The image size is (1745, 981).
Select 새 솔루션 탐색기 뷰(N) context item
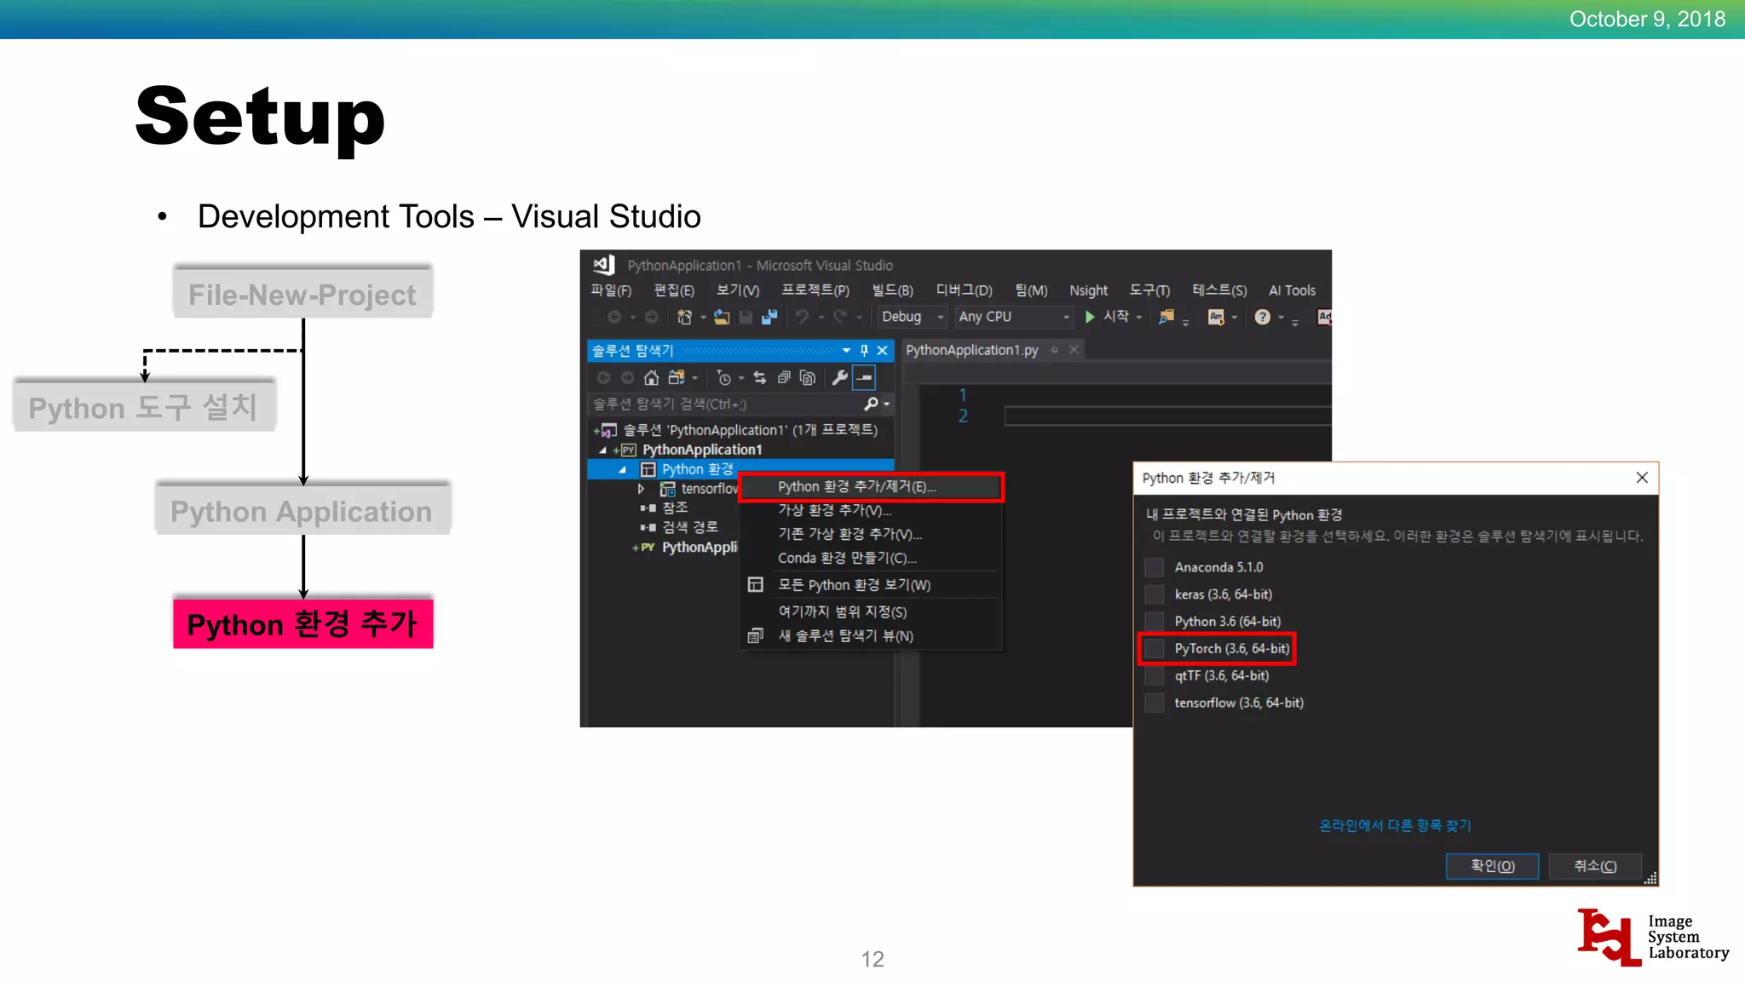pos(871,636)
